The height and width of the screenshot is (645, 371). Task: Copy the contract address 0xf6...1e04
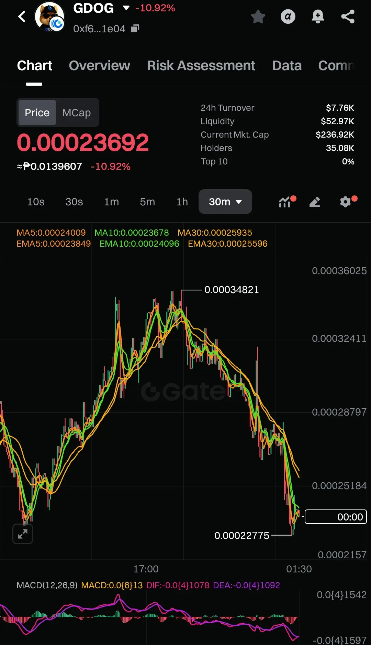[135, 29]
